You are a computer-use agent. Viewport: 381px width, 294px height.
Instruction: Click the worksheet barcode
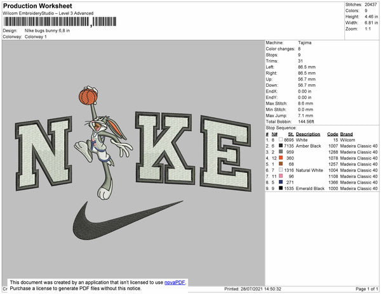pos(60,22)
